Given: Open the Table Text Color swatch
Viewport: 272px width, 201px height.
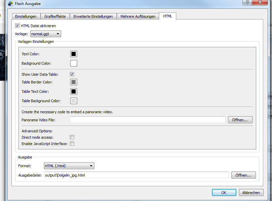Looking at the screenshot, I should click(x=74, y=91).
